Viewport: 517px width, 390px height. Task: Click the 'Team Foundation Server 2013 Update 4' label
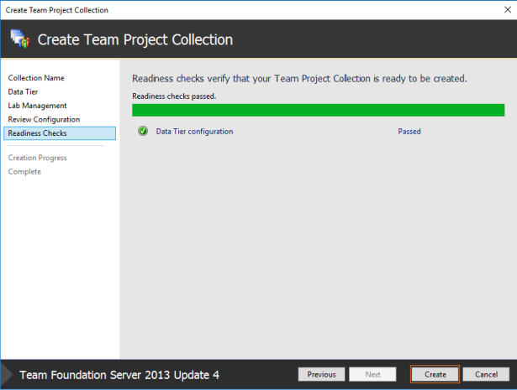pyautogui.click(x=119, y=375)
